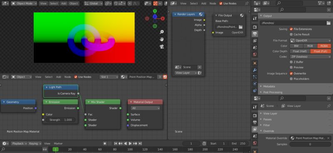Select BW color mode
Screen dimensions: 333x153
[296, 46]
